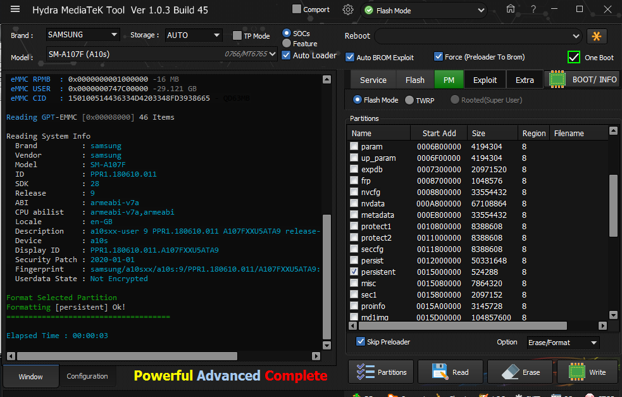This screenshot has height=397, width=622.
Task: Check the param partition checkbox
Action: coord(354,146)
